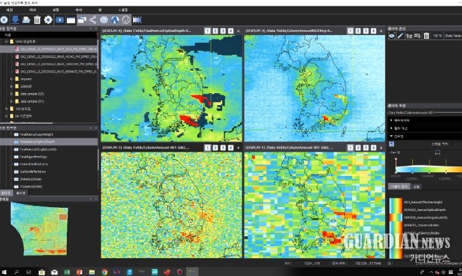
Task: Select the highlighted tab above the colormap list
Action: click(399, 187)
